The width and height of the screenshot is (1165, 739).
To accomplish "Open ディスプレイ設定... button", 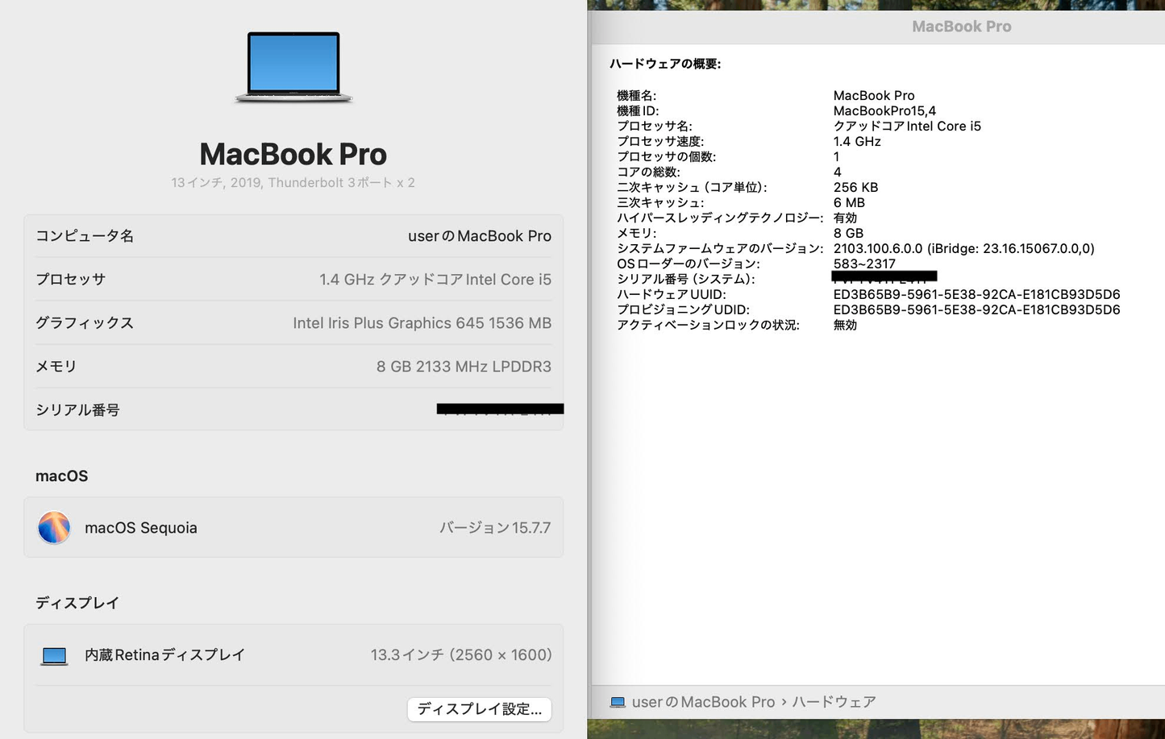I will pyautogui.click(x=480, y=709).
